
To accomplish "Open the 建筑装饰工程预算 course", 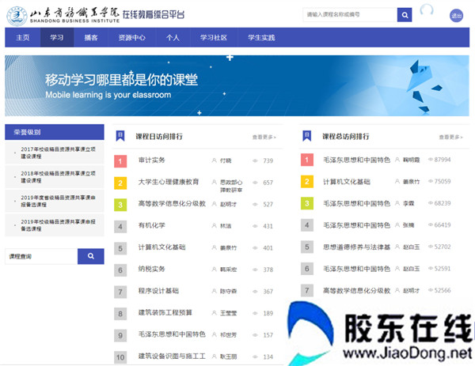I will [165, 312].
